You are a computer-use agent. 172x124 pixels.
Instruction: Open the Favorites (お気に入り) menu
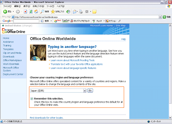point(38,6)
